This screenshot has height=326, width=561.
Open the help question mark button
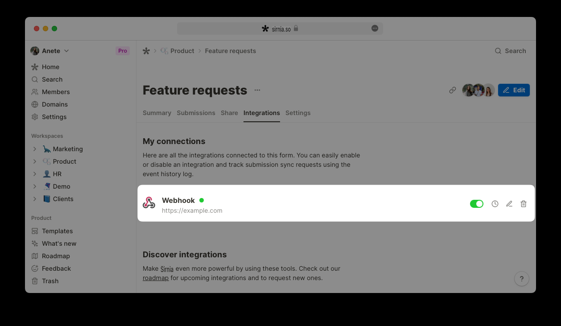(522, 279)
